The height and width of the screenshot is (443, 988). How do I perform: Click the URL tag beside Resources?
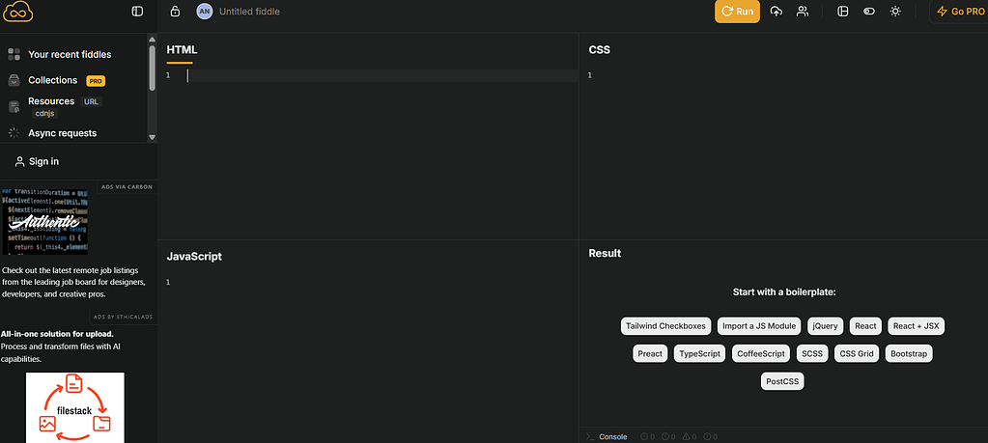(x=92, y=102)
